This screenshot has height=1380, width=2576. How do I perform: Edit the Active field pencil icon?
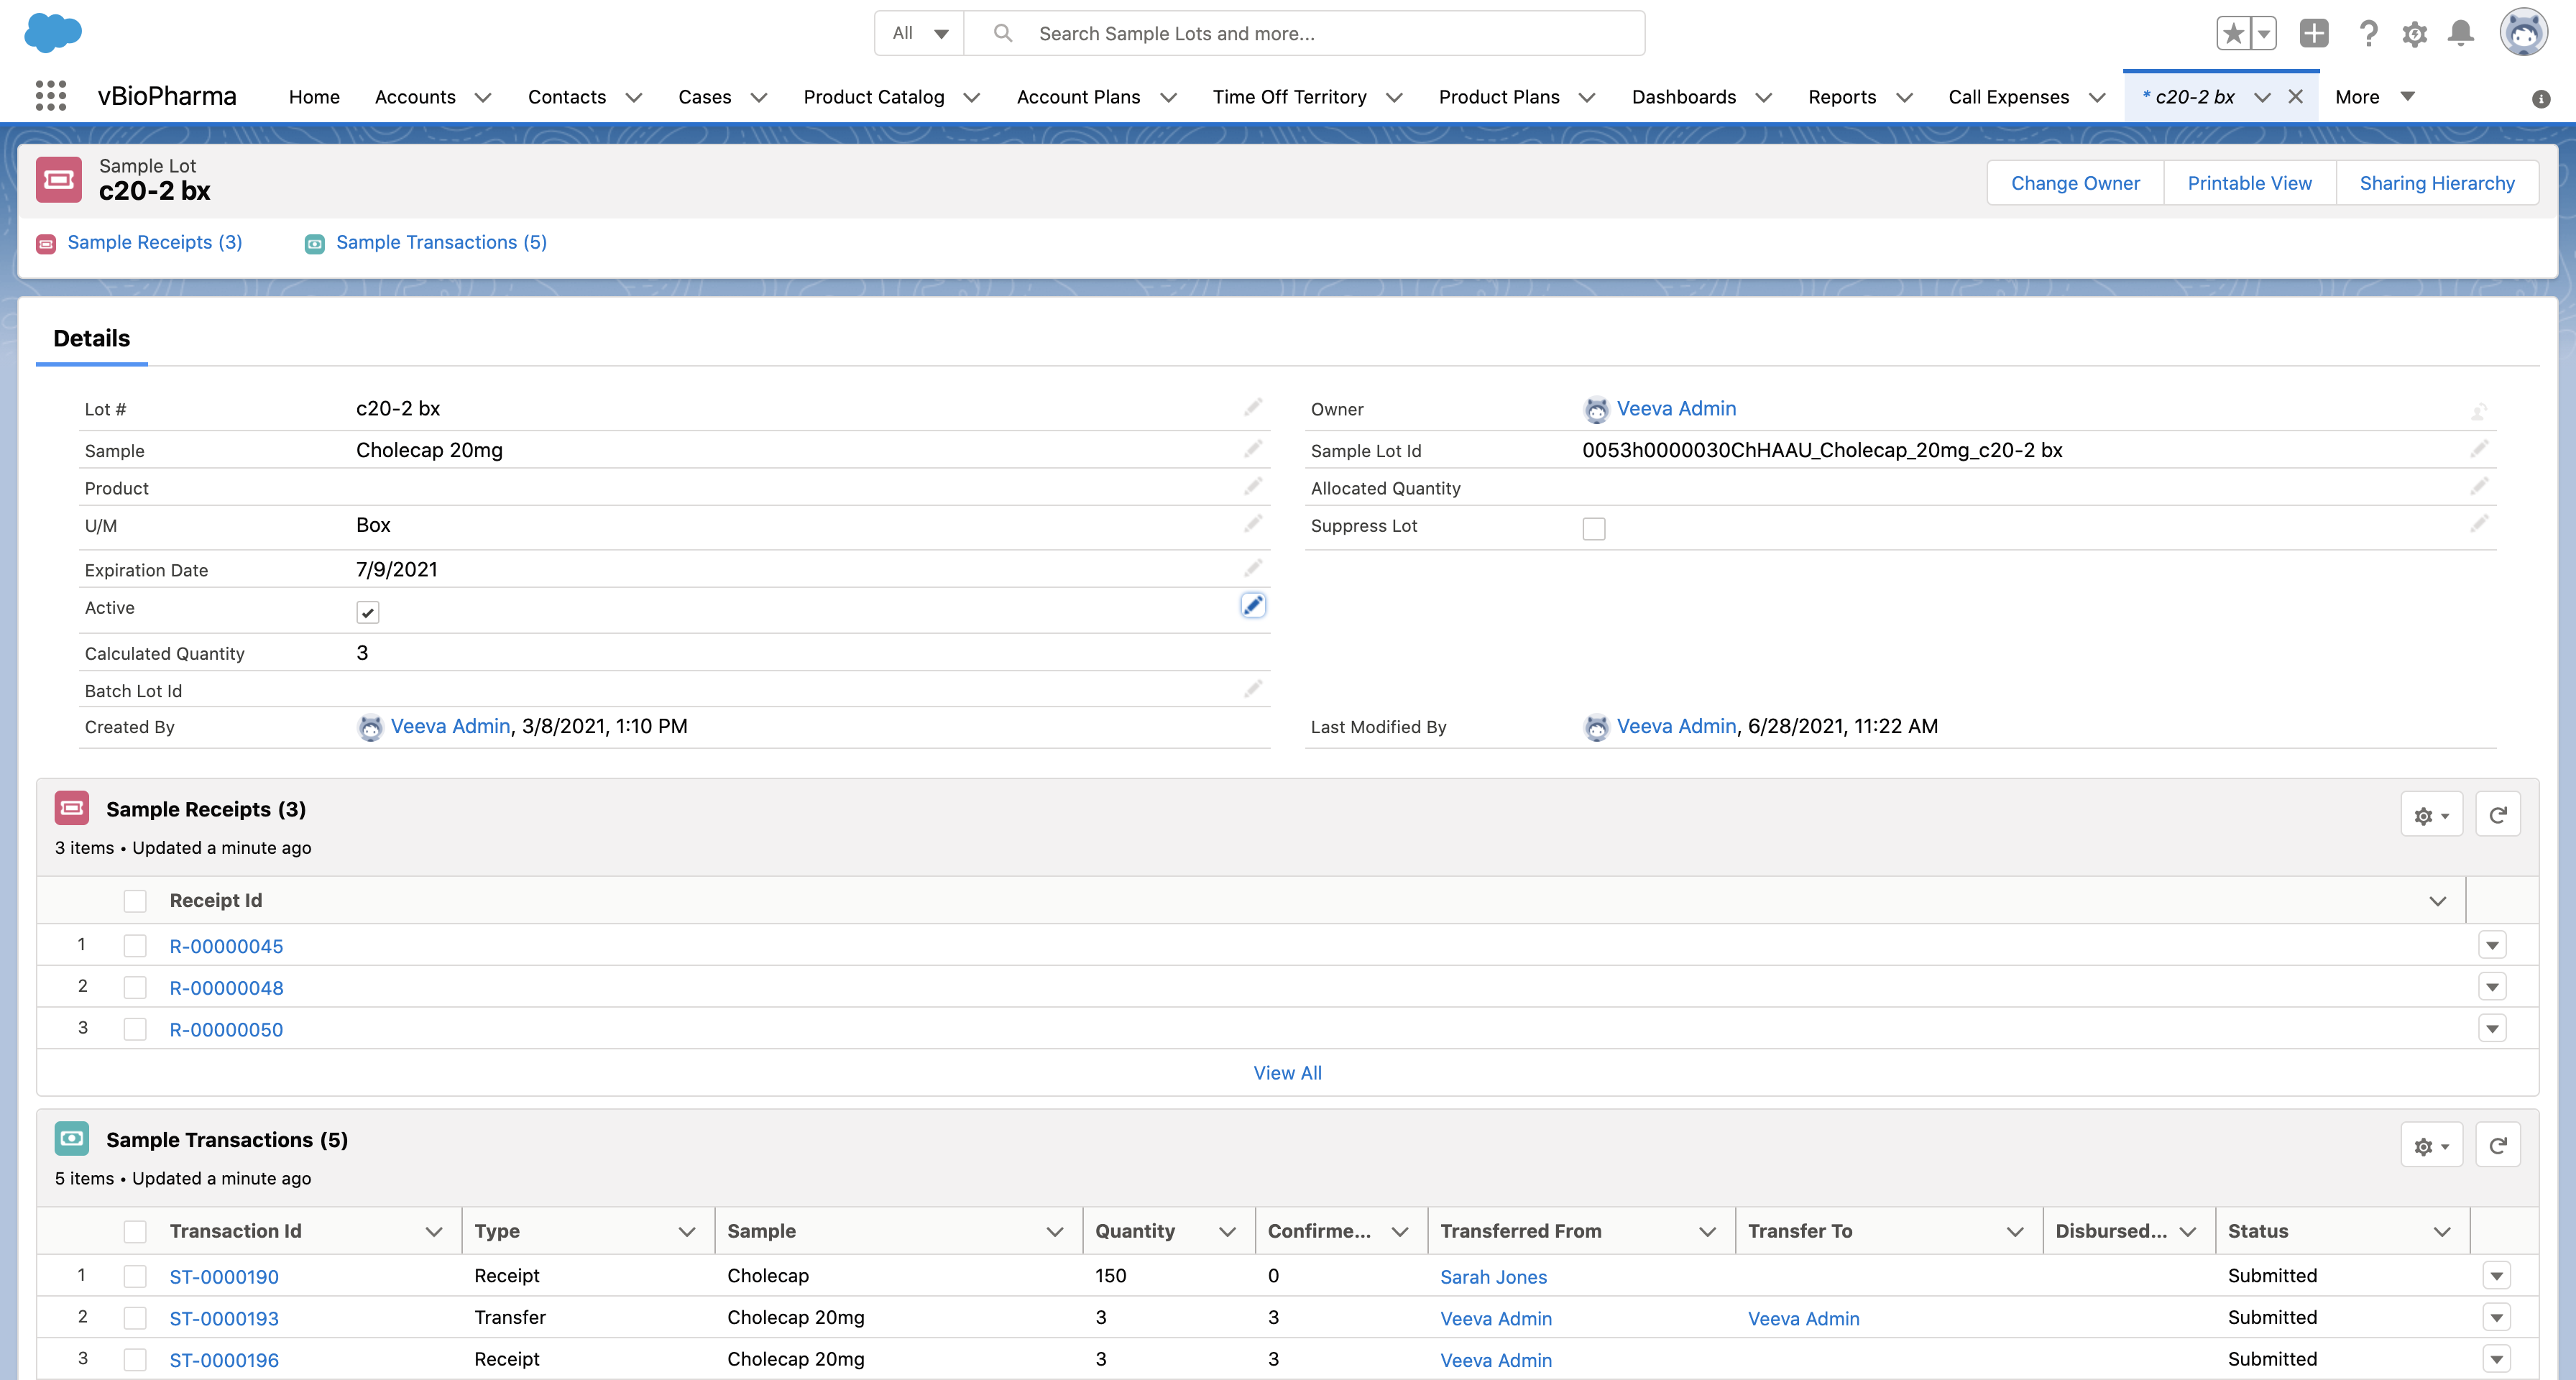[x=1252, y=605]
